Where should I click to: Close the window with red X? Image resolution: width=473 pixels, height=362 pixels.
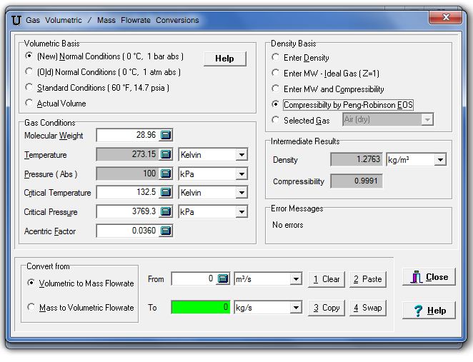[x=445, y=17]
